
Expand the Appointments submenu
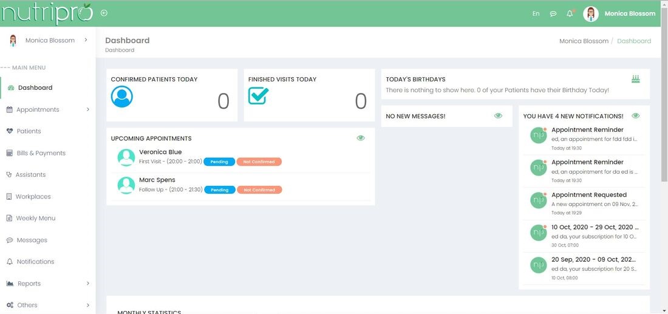tap(87, 109)
